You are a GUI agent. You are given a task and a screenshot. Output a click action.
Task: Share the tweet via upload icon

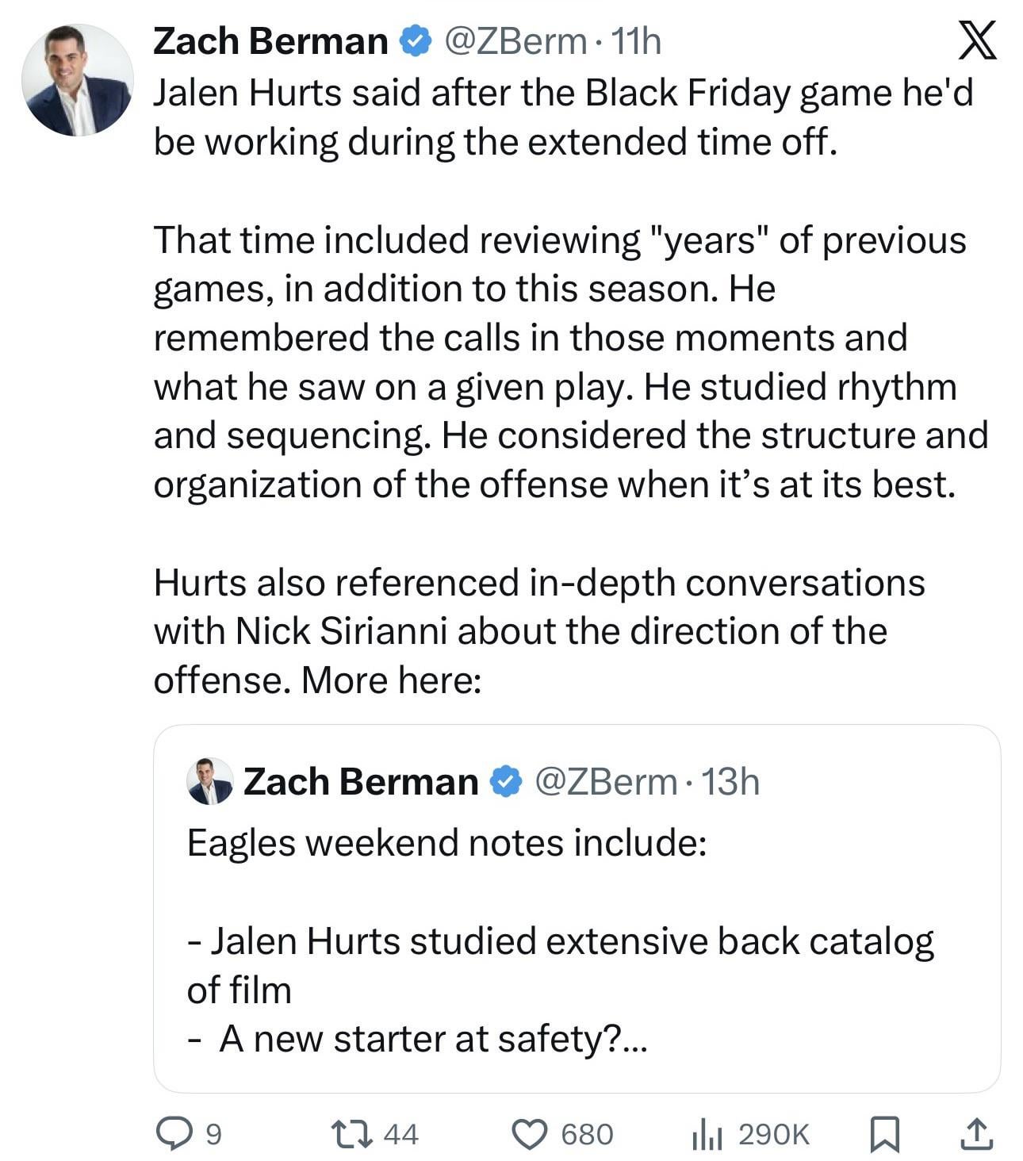975,1133
